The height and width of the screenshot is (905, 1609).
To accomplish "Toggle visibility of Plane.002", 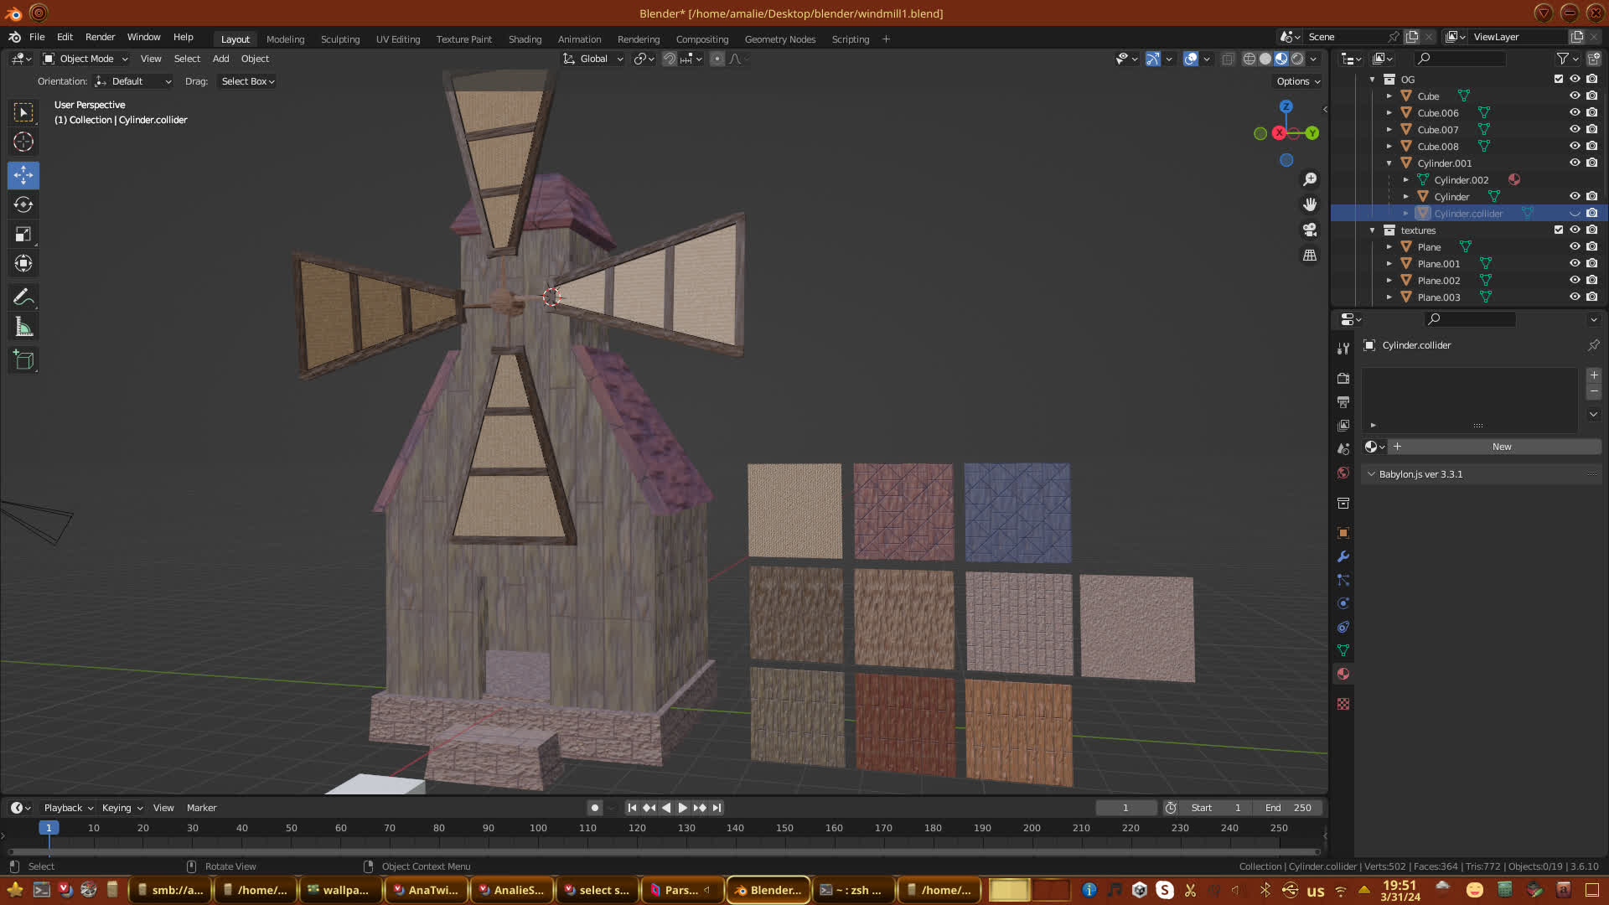I will [1575, 280].
